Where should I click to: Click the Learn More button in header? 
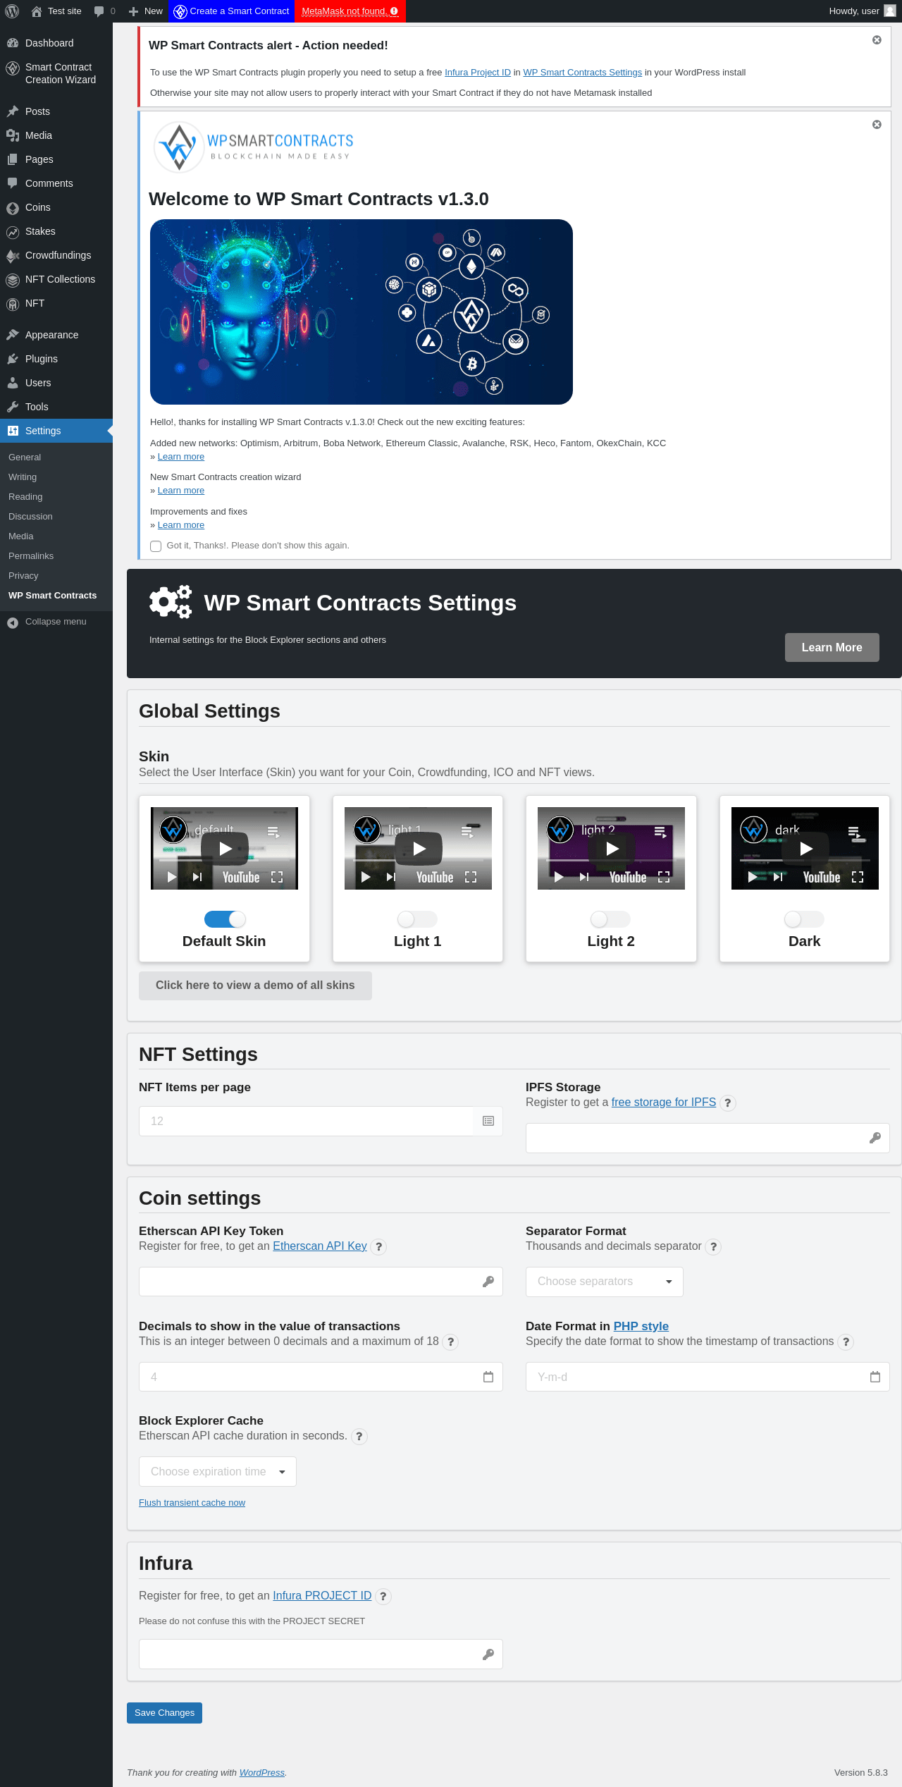click(x=832, y=647)
